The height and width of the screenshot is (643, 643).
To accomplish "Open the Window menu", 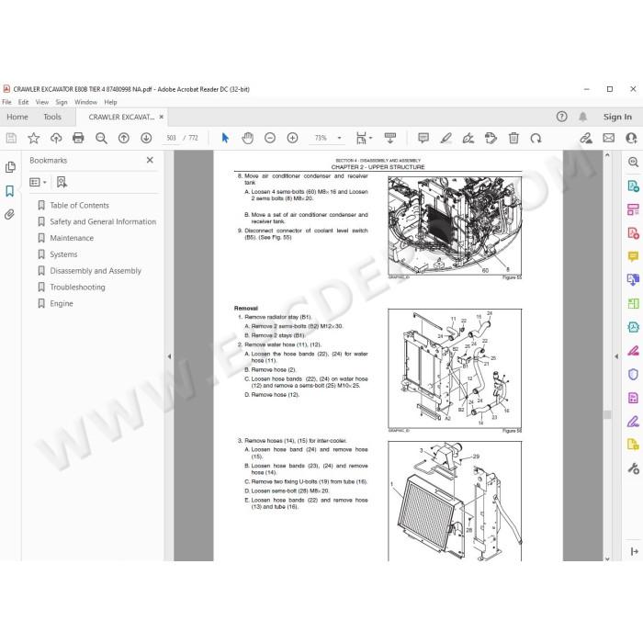I will [x=85, y=102].
